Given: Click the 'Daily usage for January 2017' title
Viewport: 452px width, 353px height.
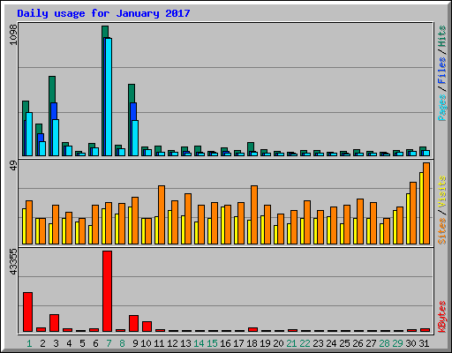Looking at the screenshot, I should (103, 13).
